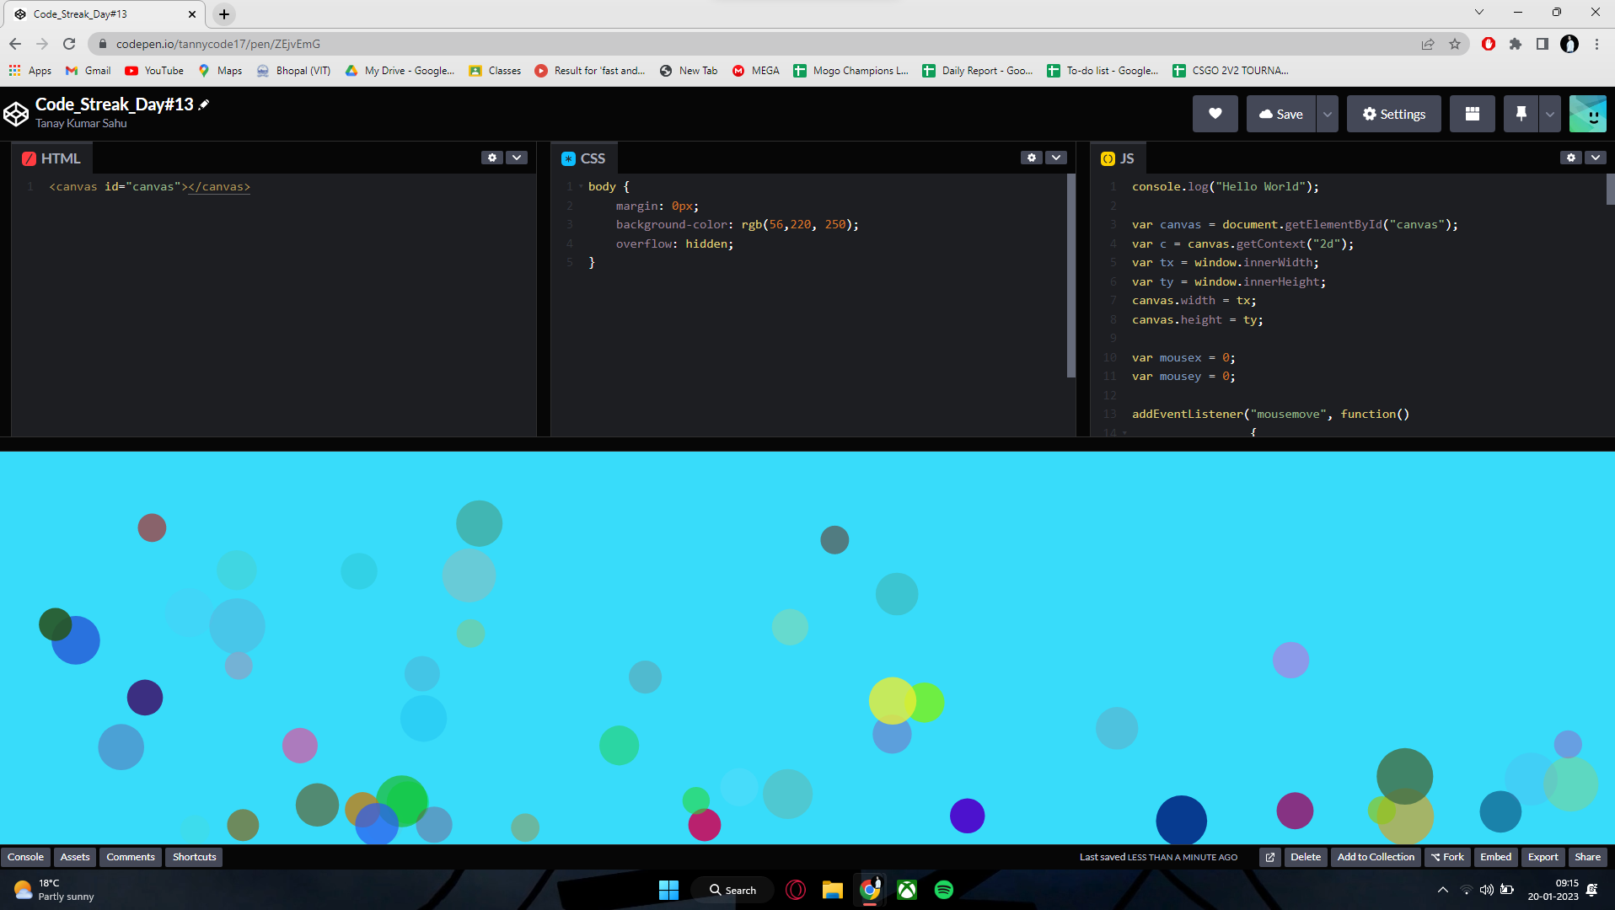Image resolution: width=1615 pixels, height=910 pixels.
Task: Open the preview in a new window
Action: click(x=1269, y=857)
